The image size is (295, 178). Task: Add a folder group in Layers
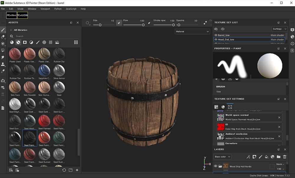[278, 157]
